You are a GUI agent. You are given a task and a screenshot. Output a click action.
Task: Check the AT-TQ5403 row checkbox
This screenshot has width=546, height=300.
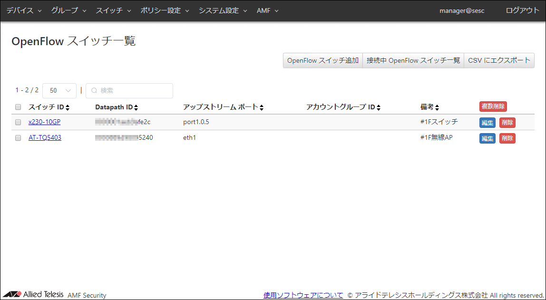[x=18, y=138]
